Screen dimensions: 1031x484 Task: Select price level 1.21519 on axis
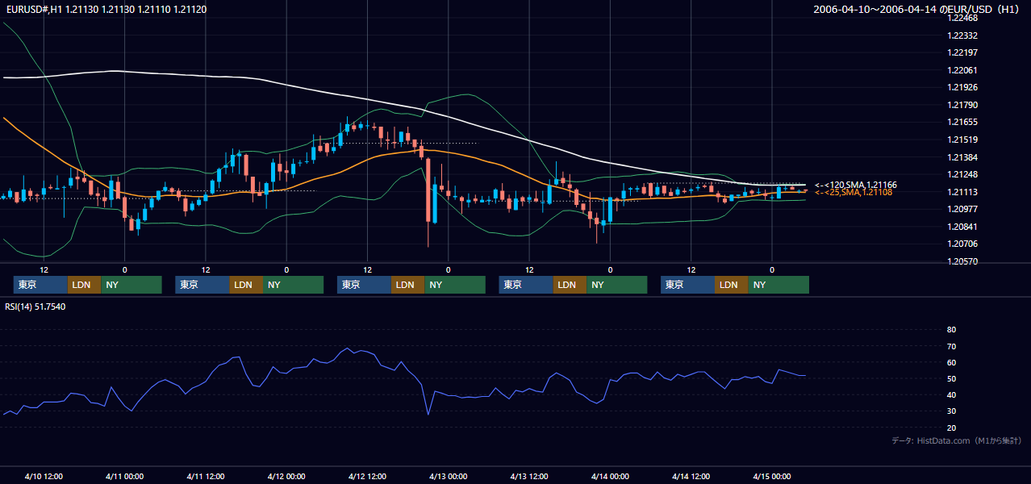click(961, 140)
